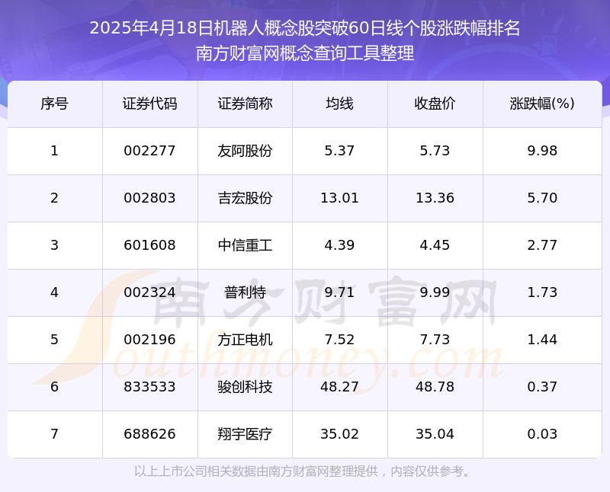The height and width of the screenshot is (492, 610).
Task: Select stock code 833533
Action: tap(149, 387)
